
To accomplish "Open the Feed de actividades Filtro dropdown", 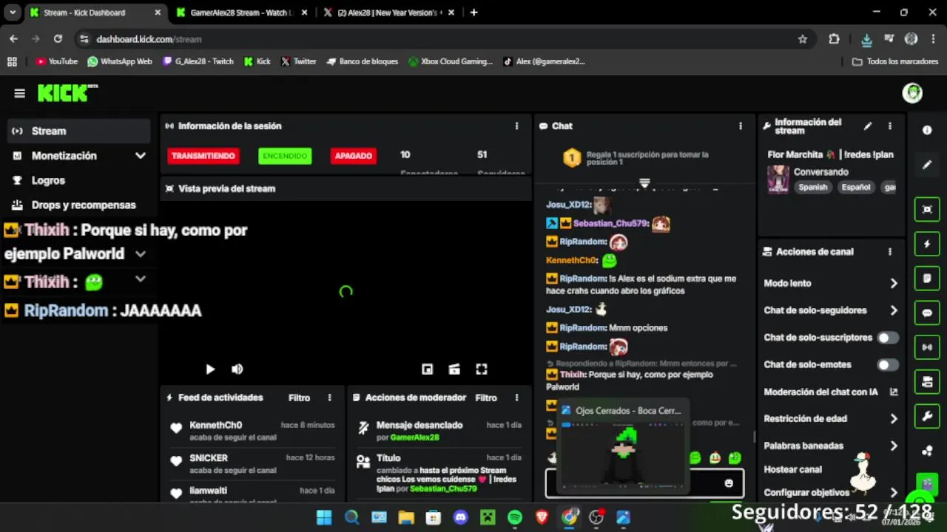I will [x=299, y=398].
